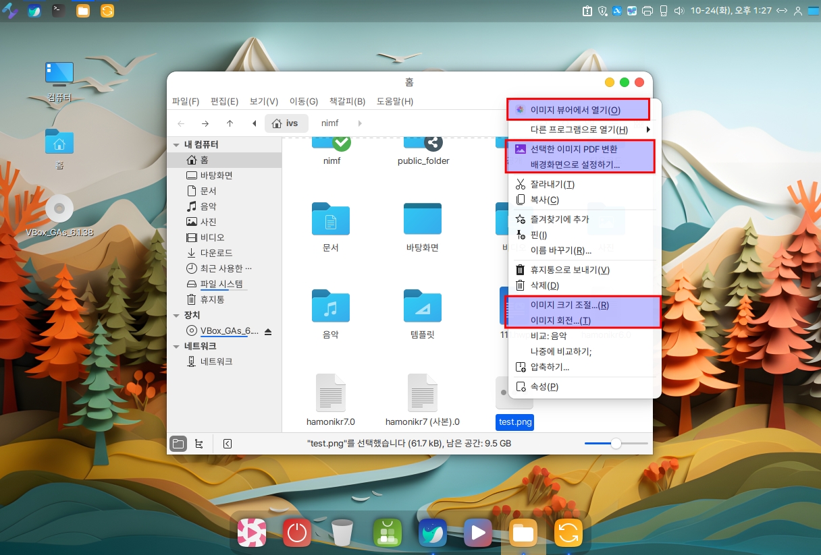821x555 pixels.
Task: Open the 보기(V) menu
Action: 263,102
